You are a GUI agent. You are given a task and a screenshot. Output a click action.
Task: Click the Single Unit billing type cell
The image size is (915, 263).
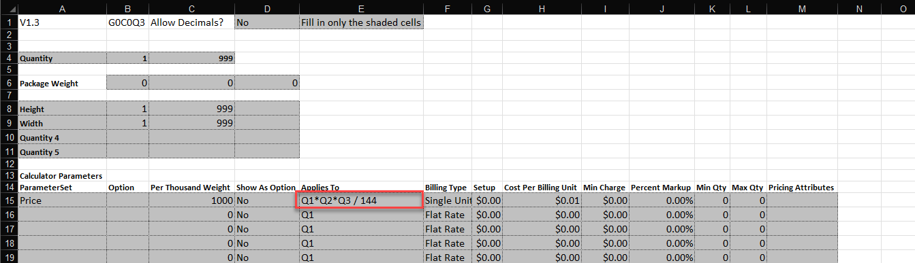tap(448, 201)
